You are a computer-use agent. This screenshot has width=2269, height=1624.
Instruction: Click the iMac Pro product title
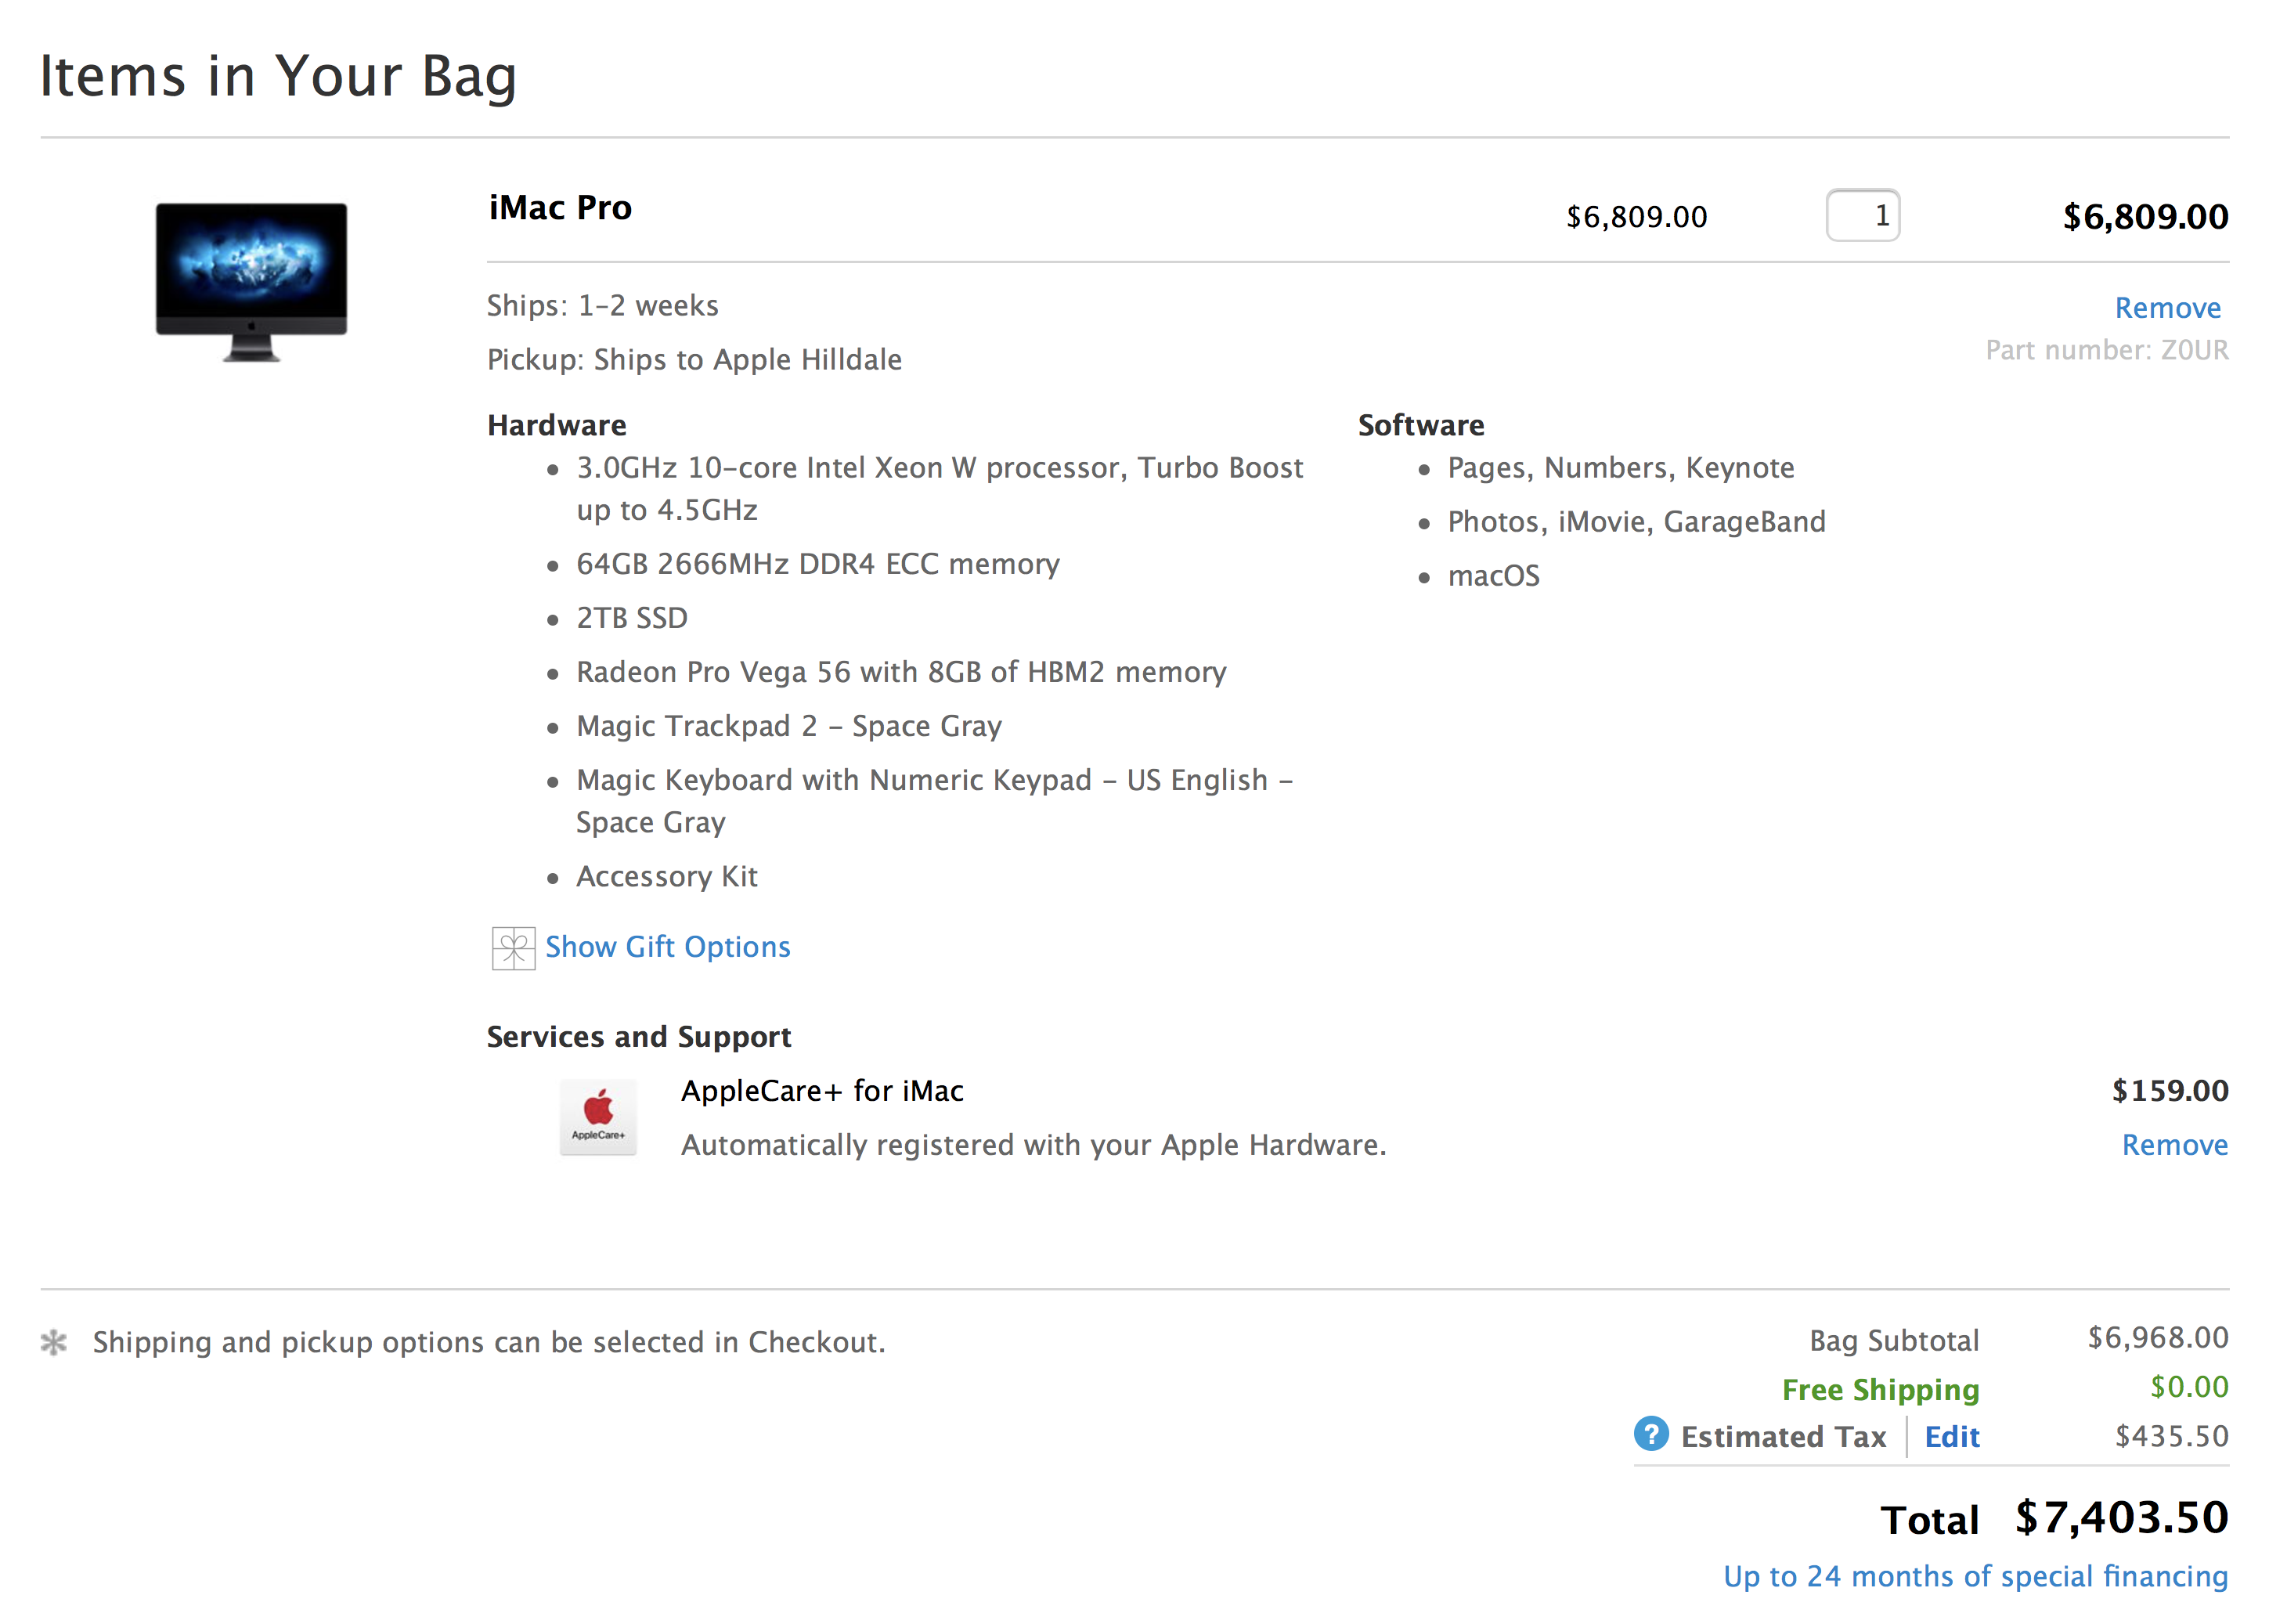pos(560,208)
